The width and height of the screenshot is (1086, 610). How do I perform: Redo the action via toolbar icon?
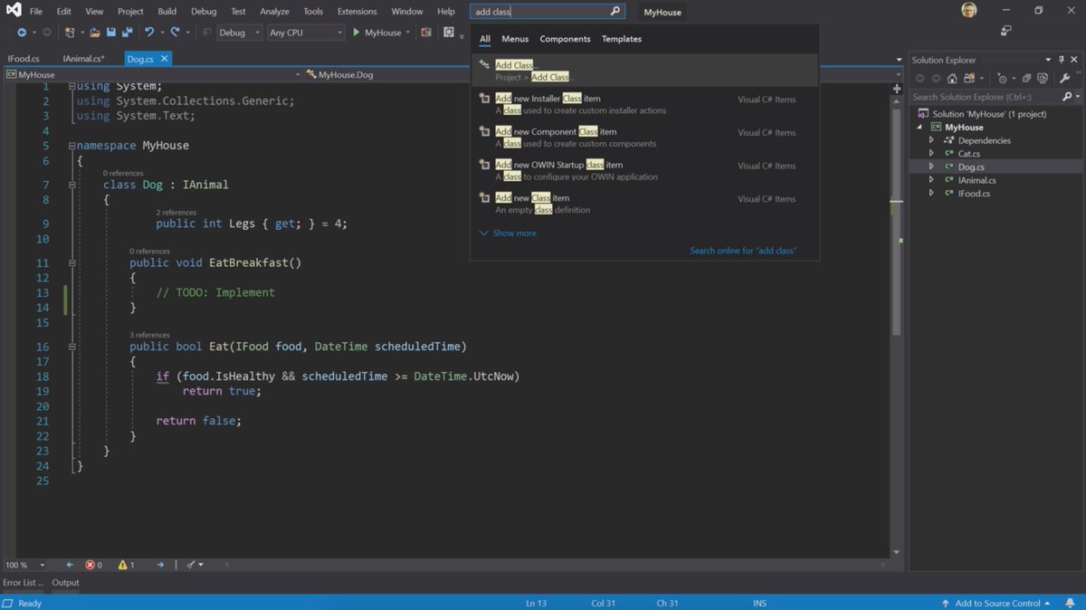point(176,33)
